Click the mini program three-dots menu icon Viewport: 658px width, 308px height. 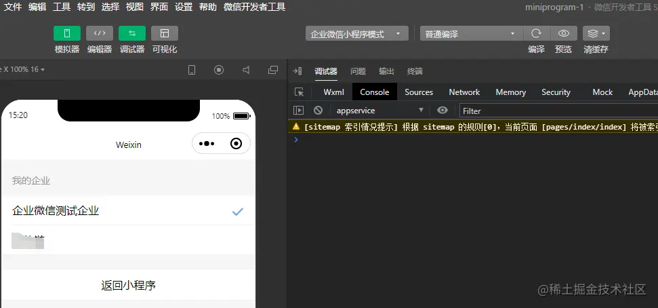[x=207, y=144]
